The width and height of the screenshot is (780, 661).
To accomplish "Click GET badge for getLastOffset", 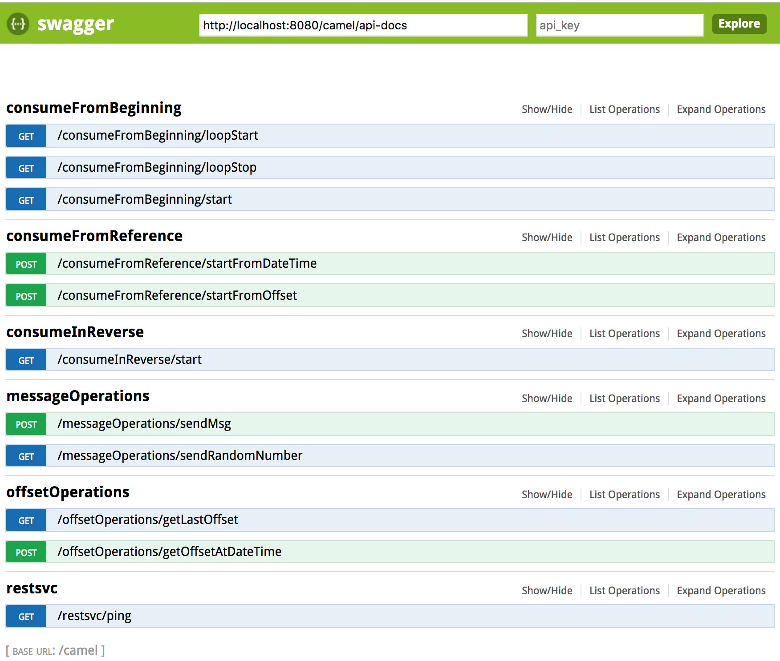I will 26,520.
